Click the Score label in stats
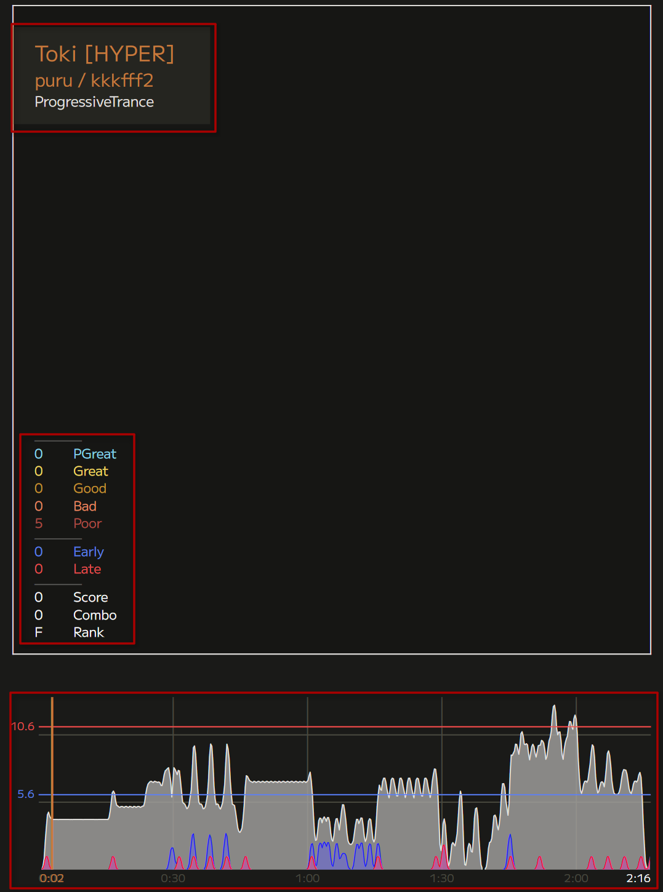This screenshot has height=892, width=663. click(x=90, y=597)
